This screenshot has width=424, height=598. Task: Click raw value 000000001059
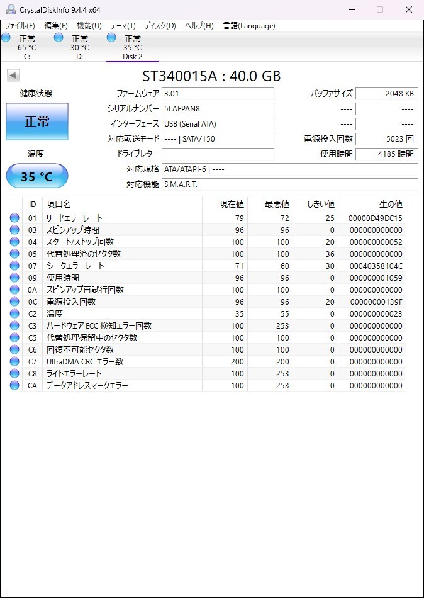[375, 278]
